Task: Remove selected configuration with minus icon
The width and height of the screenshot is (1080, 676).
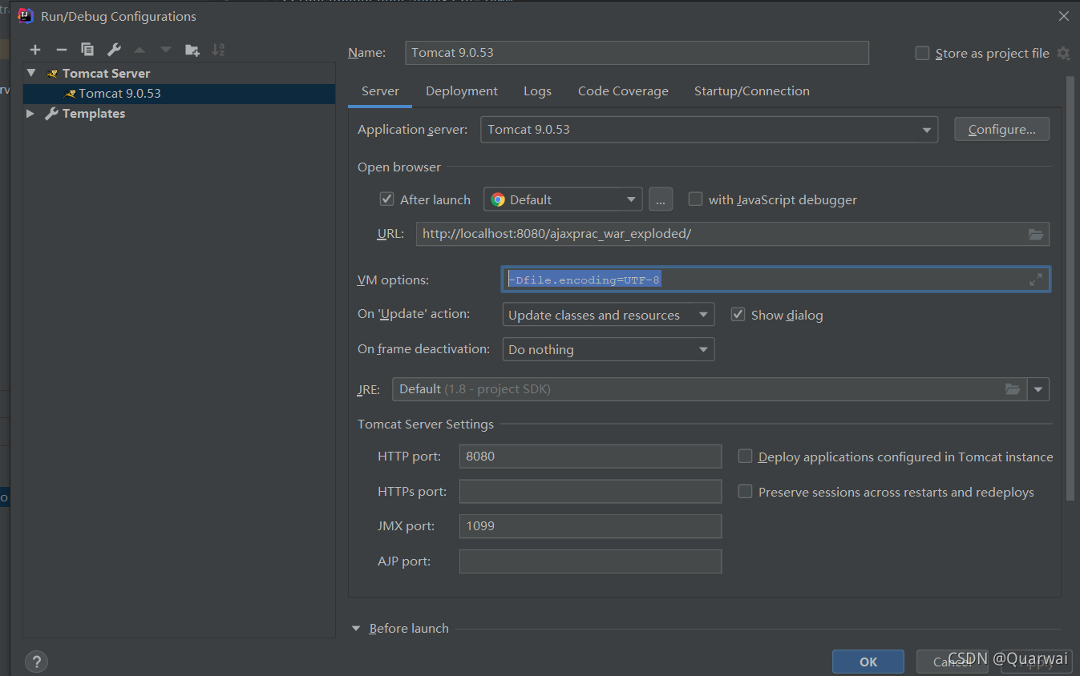Action: click(x=61, y=50)
